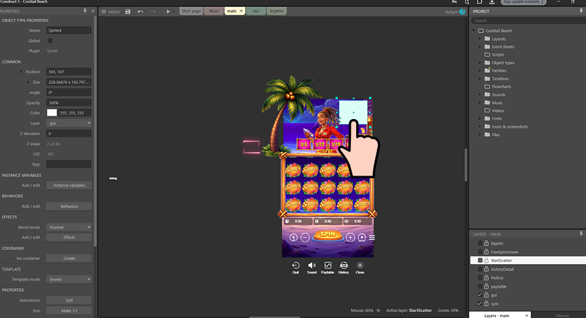Expand the Sounds folder
The width and height of the screenshot is (586, 318).
point(481,95)
